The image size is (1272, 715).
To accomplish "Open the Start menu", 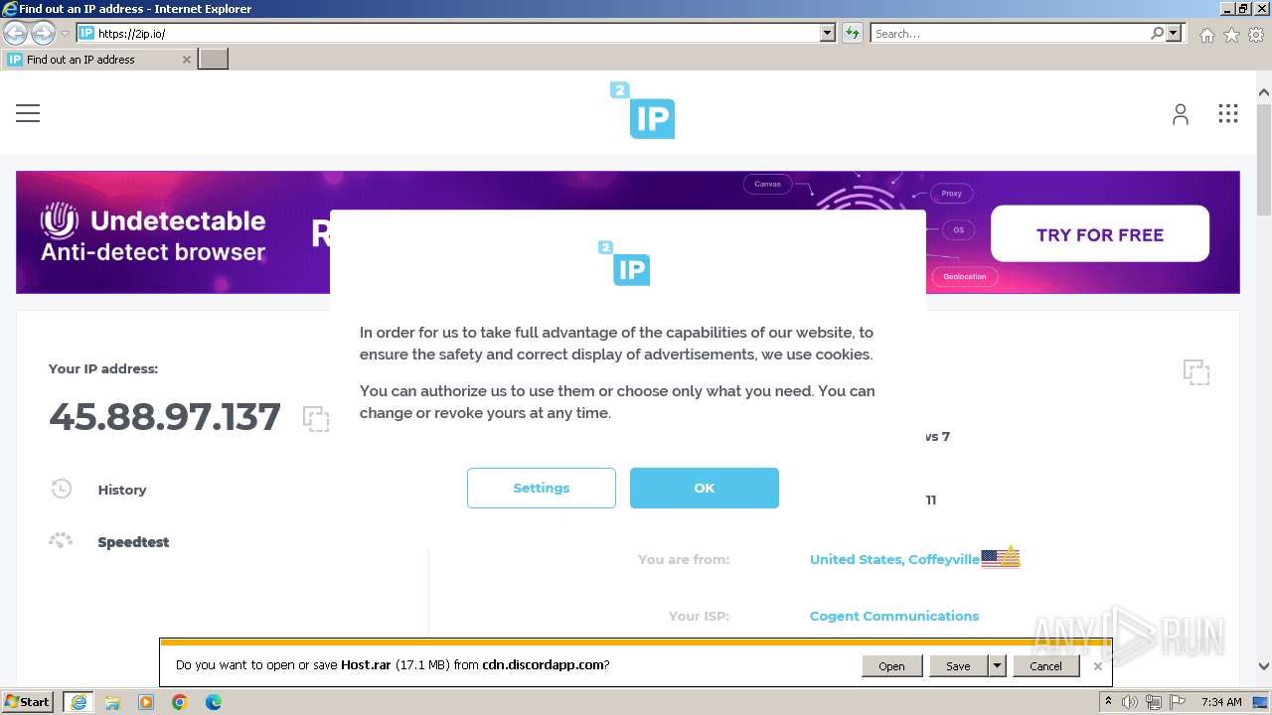I will tap(28, 702).
